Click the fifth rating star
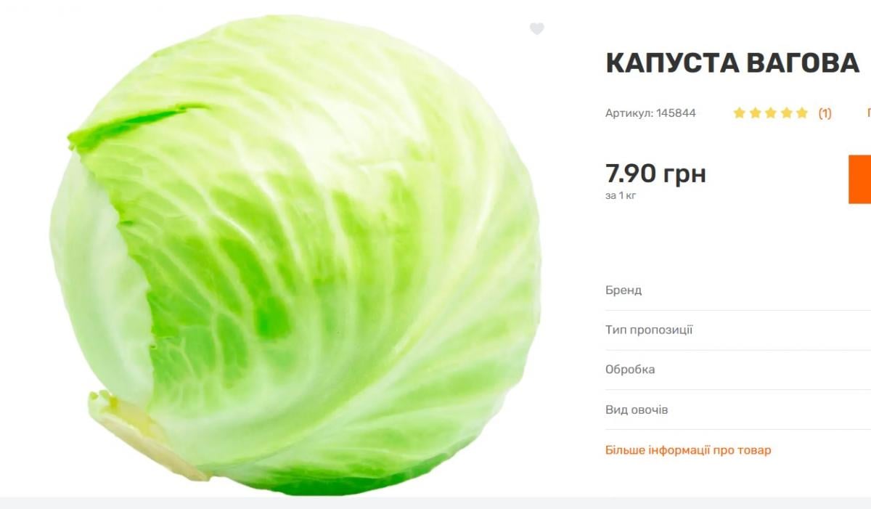Image resolution: width=871 pixels, height=509 pixels. (801, 113)
